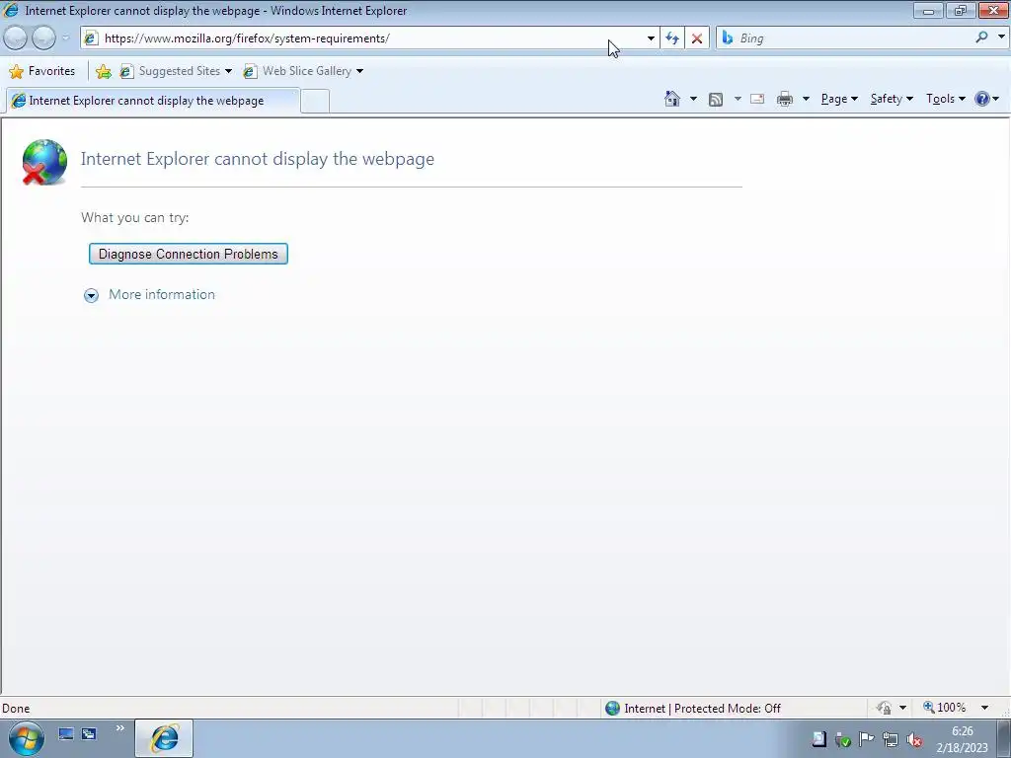
Task: Open the Page menu
Action: [839, 99]
